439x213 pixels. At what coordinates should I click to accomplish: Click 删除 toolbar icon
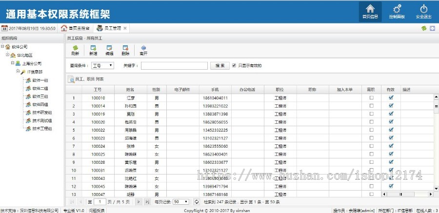(x=125, y=48)
